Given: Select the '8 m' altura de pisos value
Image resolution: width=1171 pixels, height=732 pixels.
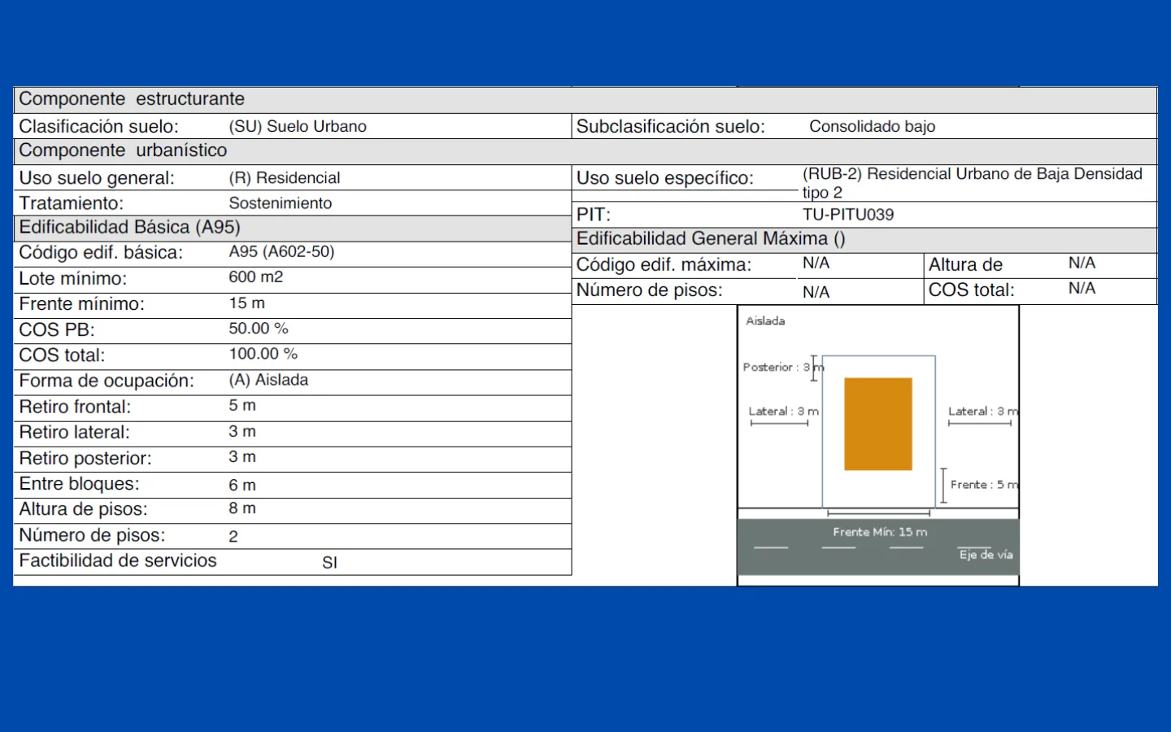Looking at the screenshot, I should 242,508.
